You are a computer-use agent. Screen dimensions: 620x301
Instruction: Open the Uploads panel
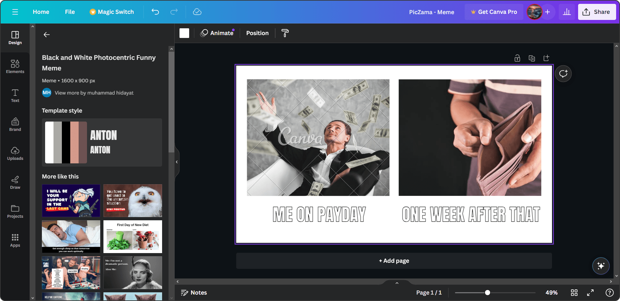coord(15,153)
